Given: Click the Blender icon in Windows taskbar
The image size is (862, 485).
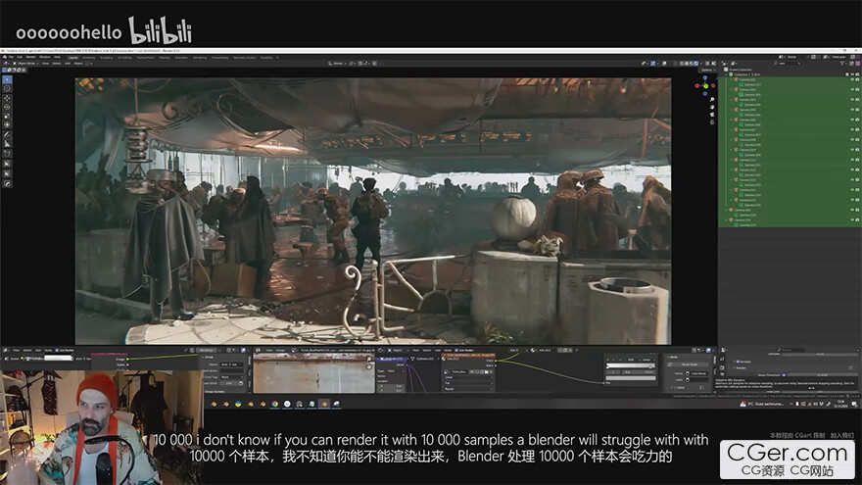Looking at the screenshot, I should click(324, 404).
